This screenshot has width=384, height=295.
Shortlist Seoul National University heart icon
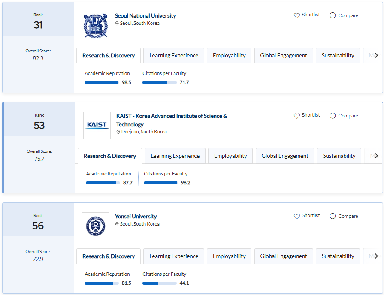[296, 16]
